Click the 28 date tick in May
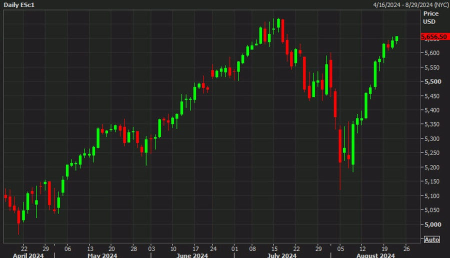The height and width of the screenshot is (258, 450). [133, 248]
